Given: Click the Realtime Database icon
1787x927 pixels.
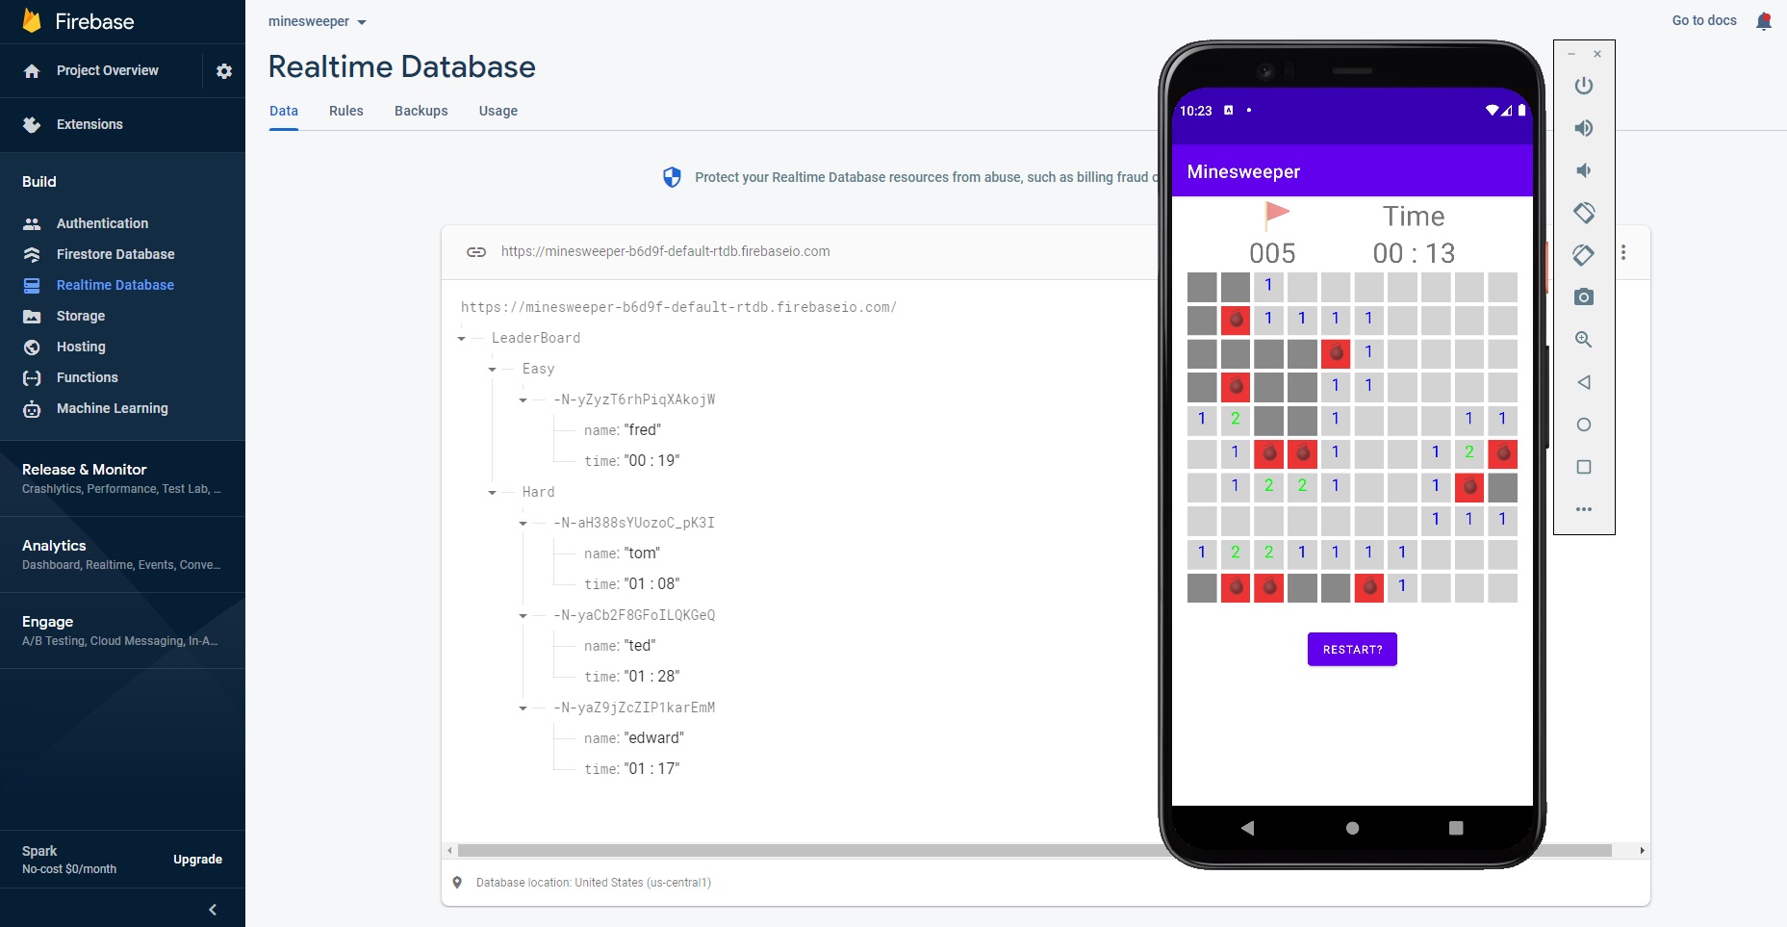Looking at the screenshot, I should tap(32, 285).
